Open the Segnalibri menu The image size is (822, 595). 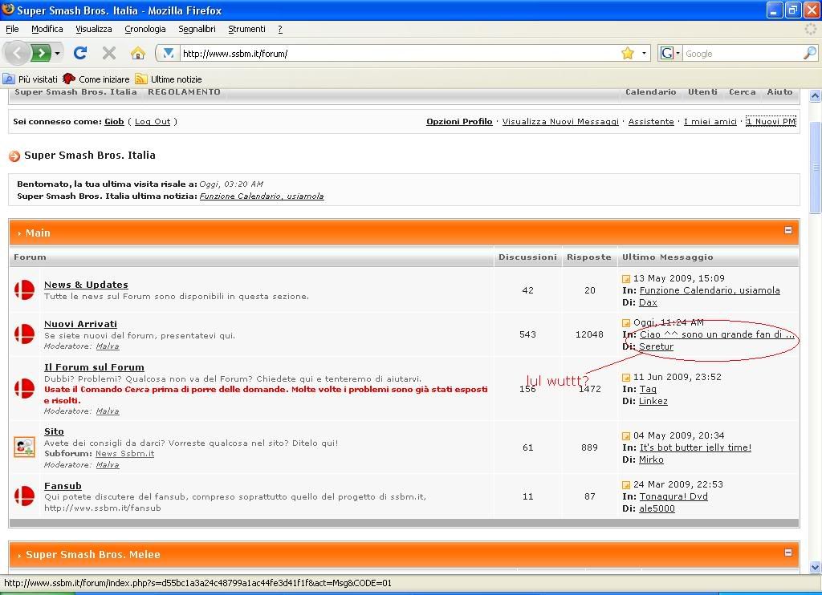click(197, 29)
